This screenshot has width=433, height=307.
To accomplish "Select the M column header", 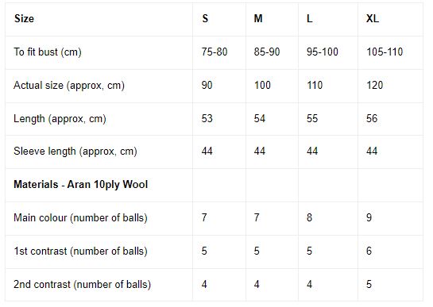I will pyautogui.click(x=258, y=19).
